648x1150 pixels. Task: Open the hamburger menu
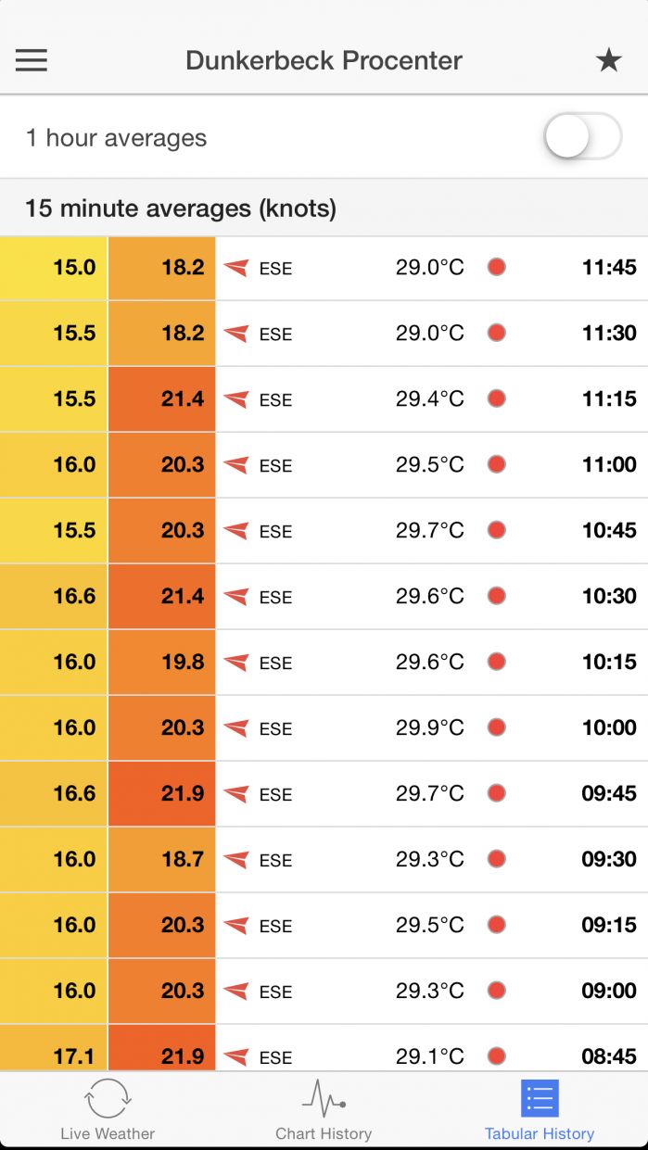tap(32, 60)
